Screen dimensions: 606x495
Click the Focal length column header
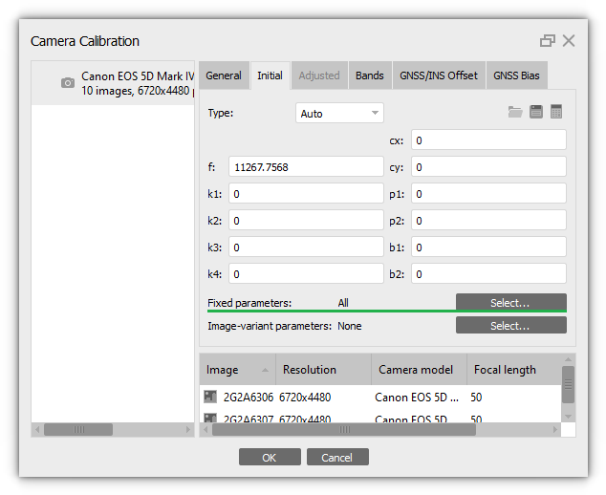[514, 370]
